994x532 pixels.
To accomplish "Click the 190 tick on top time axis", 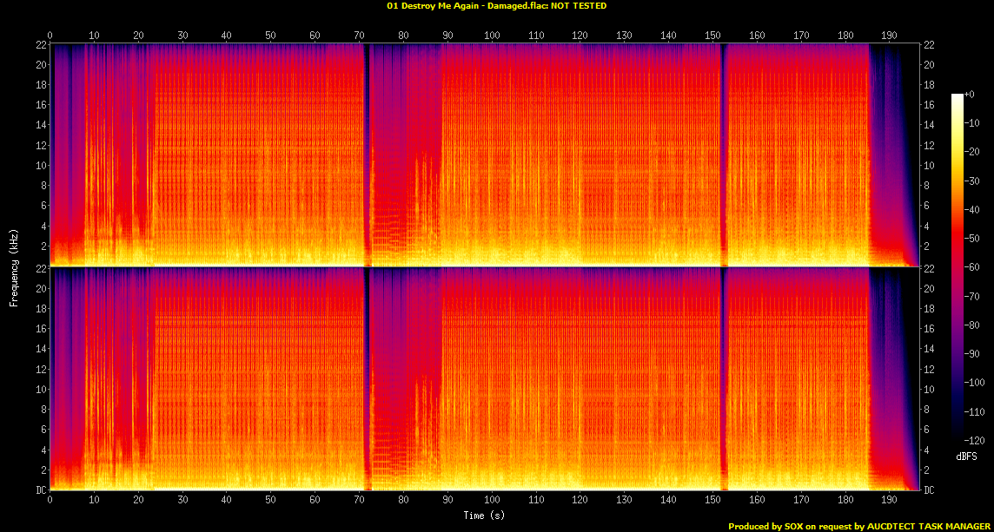I will point(889,36).
